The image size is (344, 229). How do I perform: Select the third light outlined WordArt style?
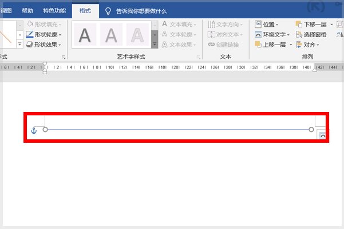pyautogui.click(x=137, y=35)
